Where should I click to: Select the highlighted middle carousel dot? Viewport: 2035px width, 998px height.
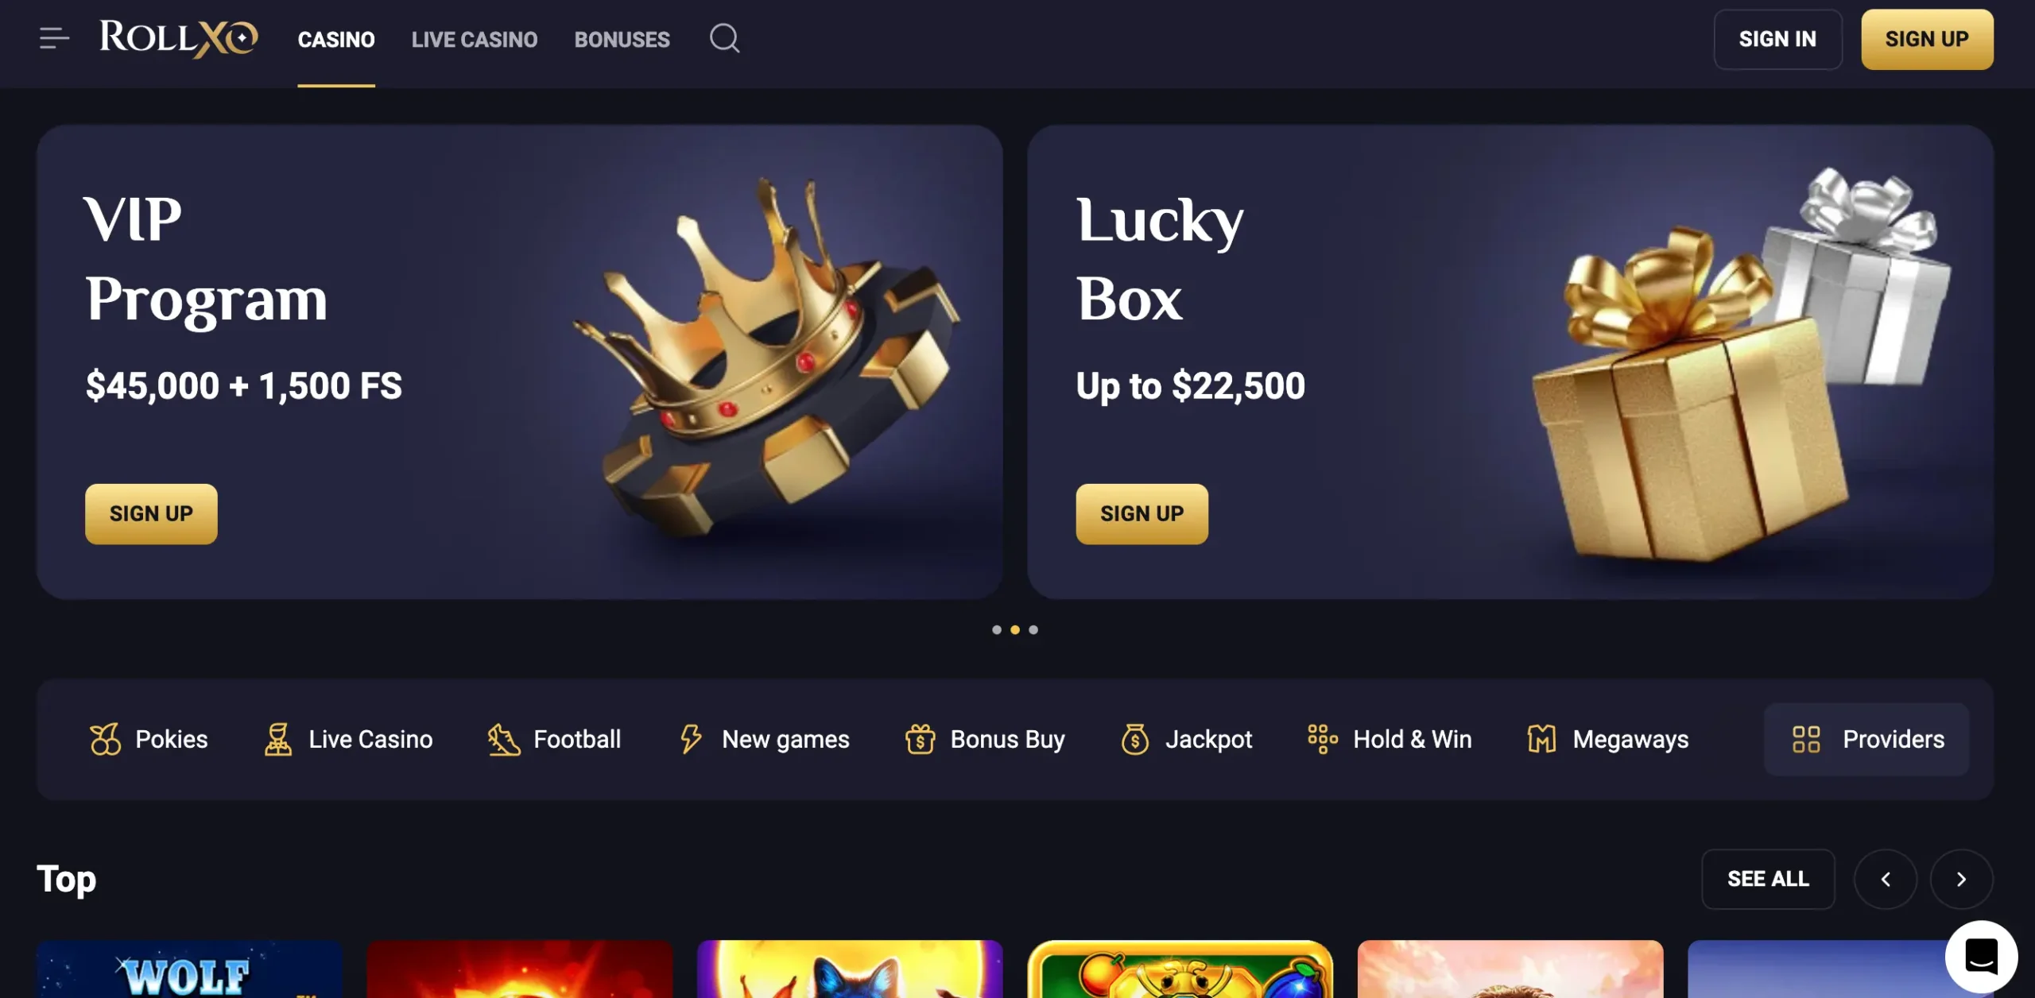coord(1014,629)
